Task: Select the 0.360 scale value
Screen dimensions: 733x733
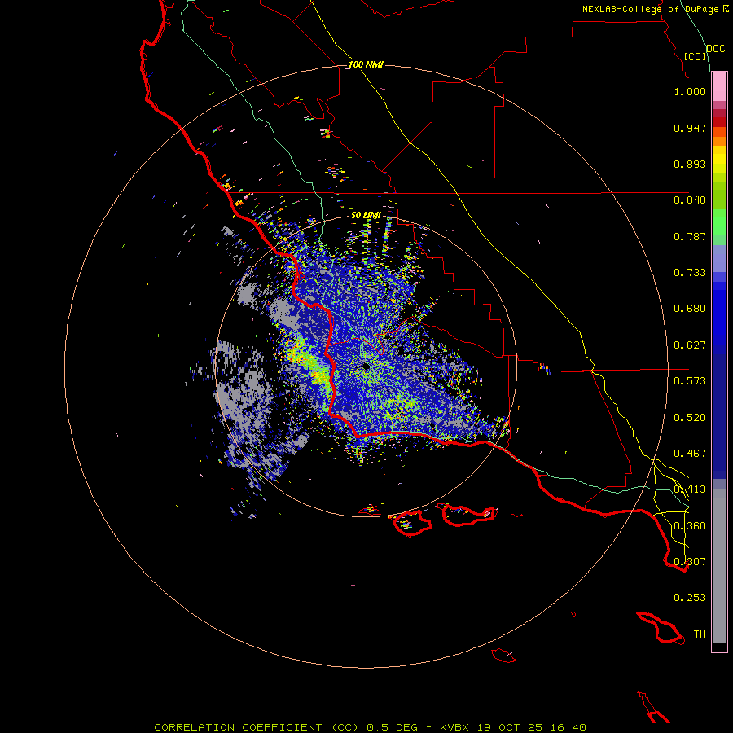Action: coord(690,526)
